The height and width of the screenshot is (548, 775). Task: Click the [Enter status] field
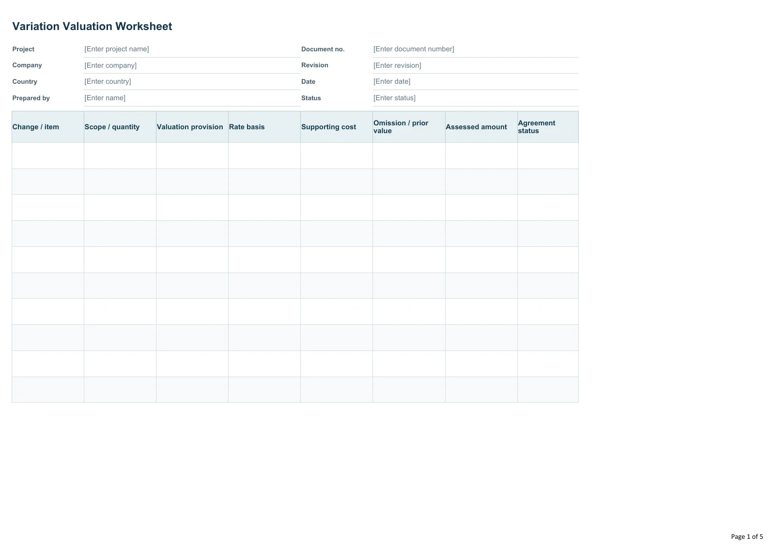coord(476,98)
